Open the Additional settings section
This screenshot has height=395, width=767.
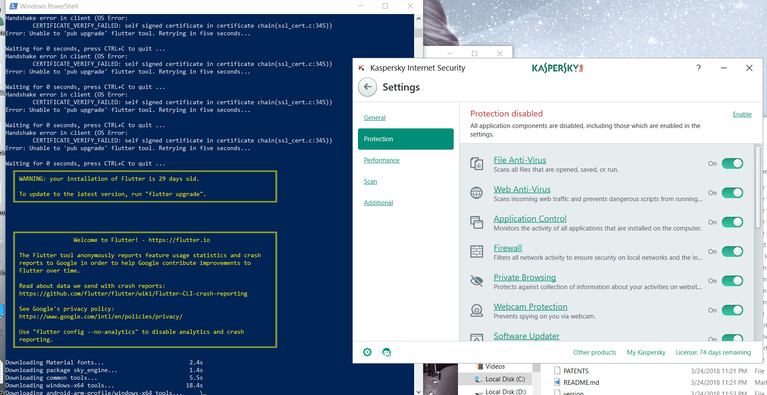(x=378, y=203)
